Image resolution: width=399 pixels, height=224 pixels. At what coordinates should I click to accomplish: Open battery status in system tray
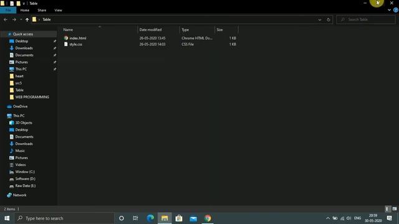tap(335, 218)
